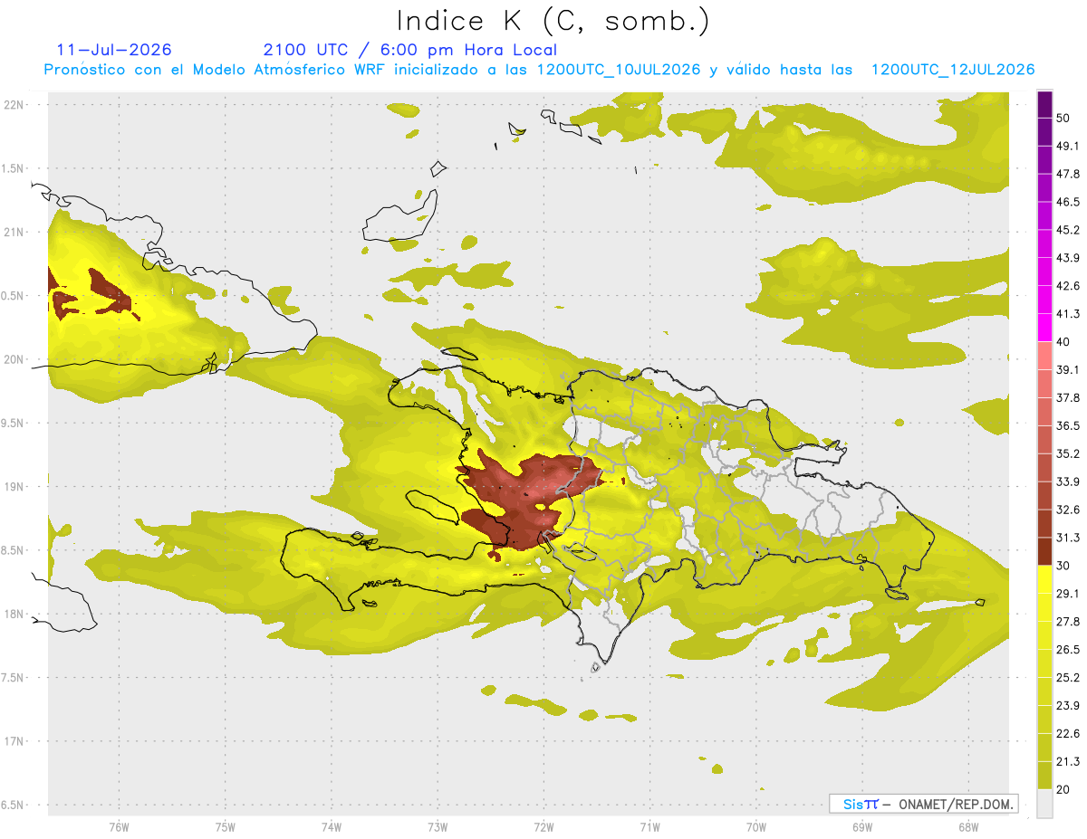Click the '33.9' color scale value
This screenshot has width=1087, height=839.
click(1068, 481)
